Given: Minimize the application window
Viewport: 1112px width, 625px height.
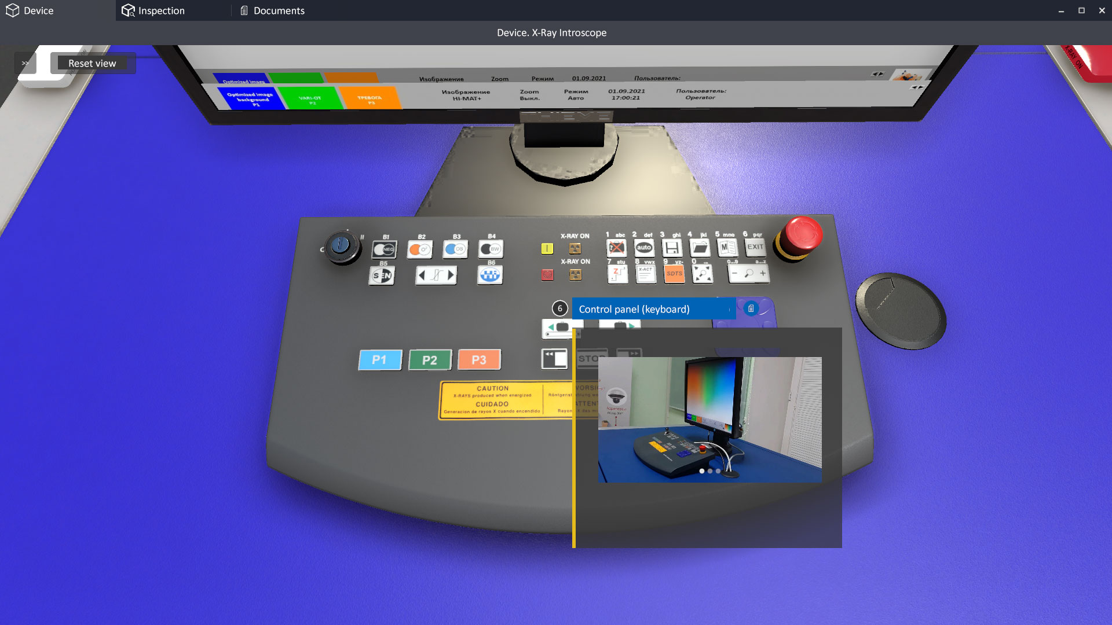Looking at the screenshot, I should tap(1061, 10).
